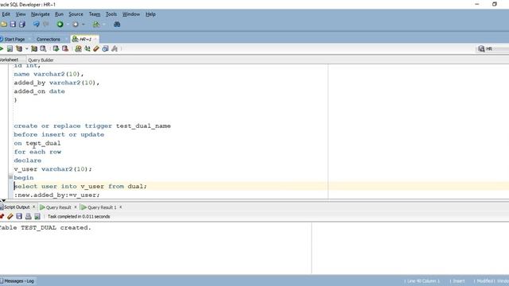Click the greyed-out icon after SQL History

(115, 48)
